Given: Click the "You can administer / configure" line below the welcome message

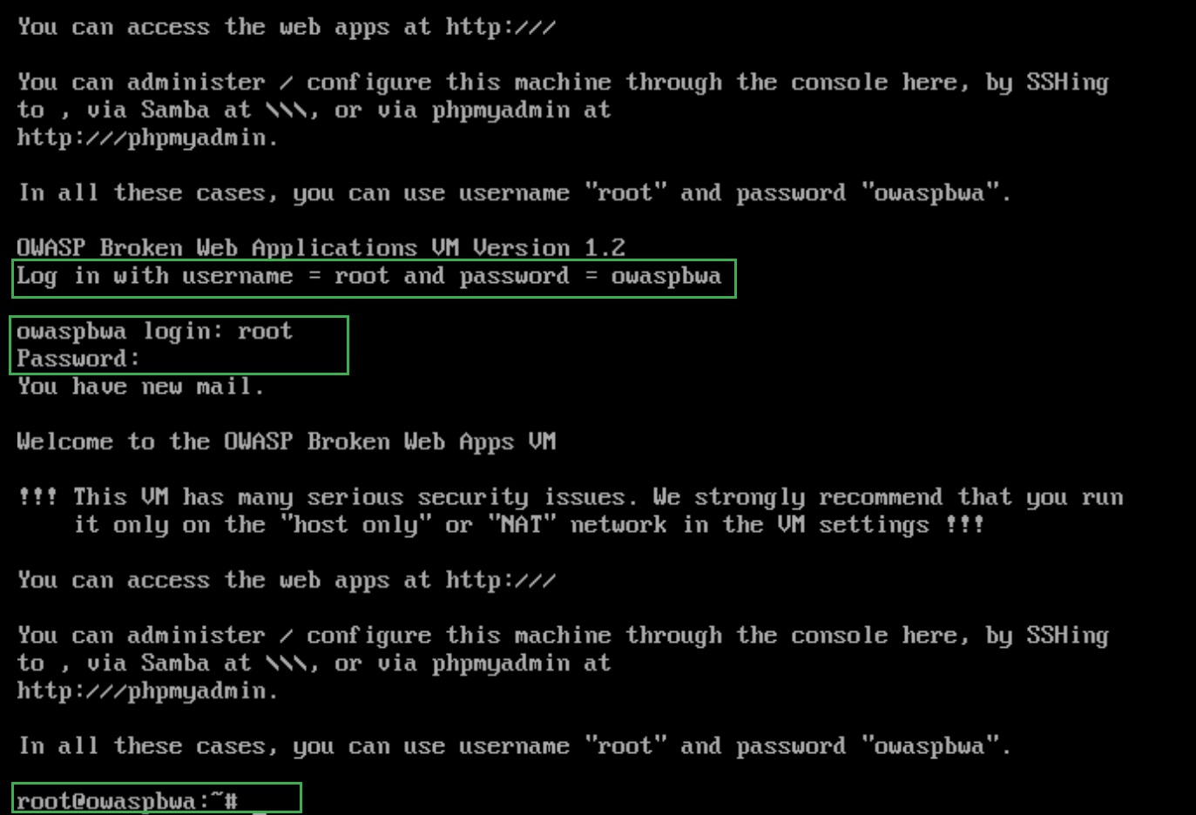Looking at the screenshot, I should tap(563, 636).
